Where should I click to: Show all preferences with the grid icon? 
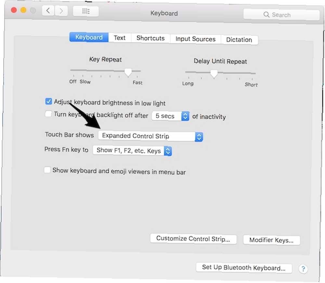coord(85,11)
